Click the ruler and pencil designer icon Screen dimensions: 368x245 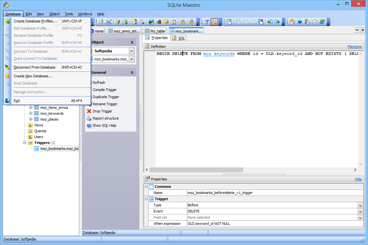(109, 22)
